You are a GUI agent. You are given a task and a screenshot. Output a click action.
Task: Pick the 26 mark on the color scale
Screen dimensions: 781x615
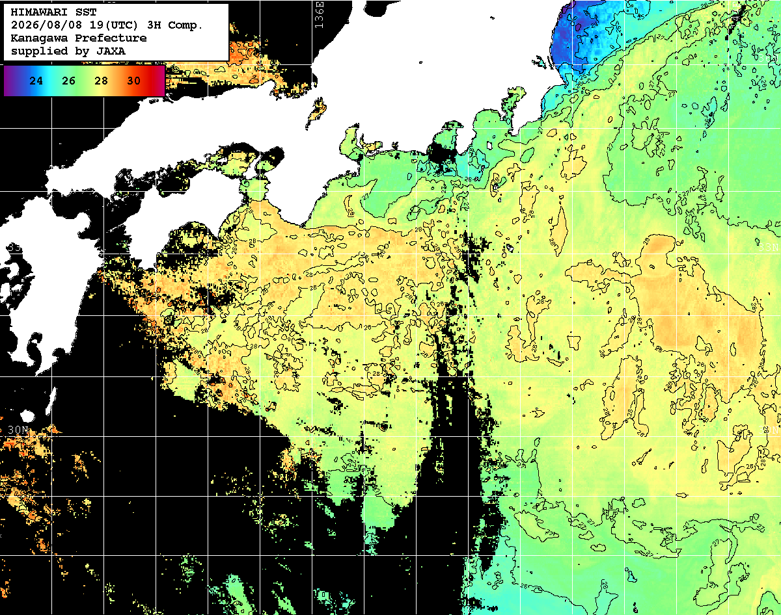click(x=68, y=81)
